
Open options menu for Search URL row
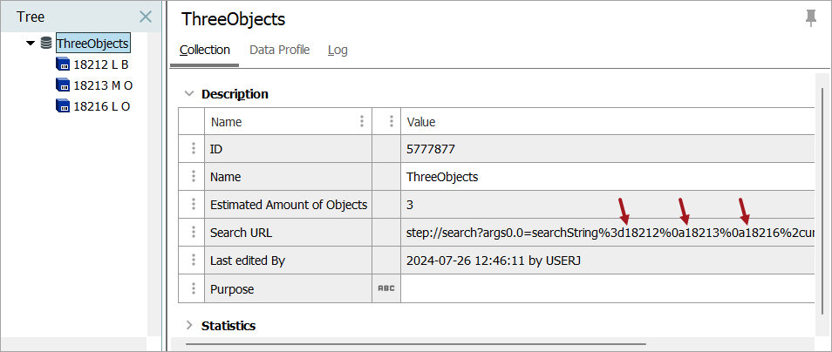pos(193,233)
